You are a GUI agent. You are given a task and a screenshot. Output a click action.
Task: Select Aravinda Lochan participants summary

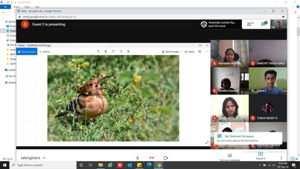pos(220,24)
